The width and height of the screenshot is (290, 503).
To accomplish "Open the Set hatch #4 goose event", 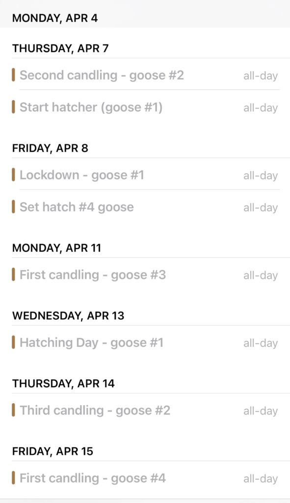I will coord(145,207).
